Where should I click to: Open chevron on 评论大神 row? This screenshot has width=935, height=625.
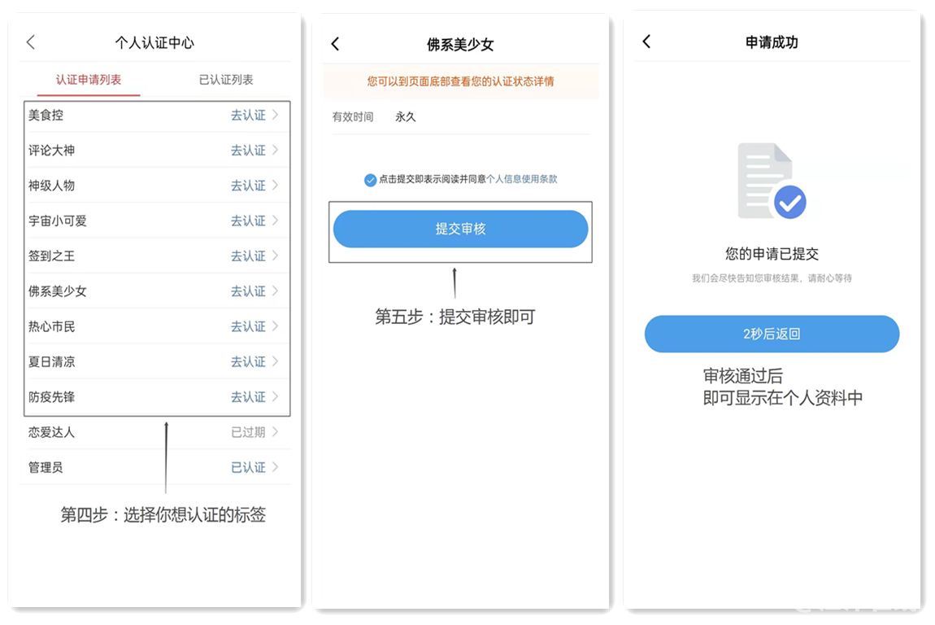coord(276,150)
